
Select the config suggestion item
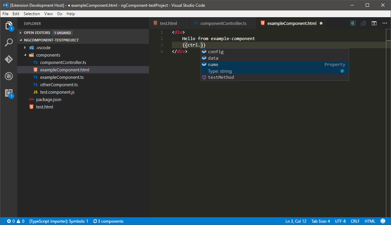(275, 52)
